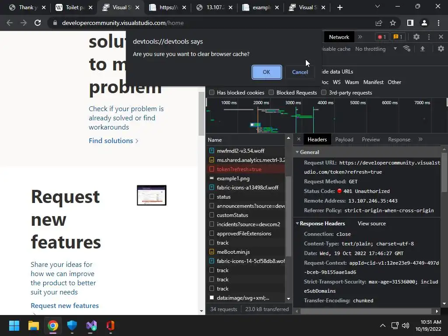
Task: Click View source for response headers
Action: coord(372,224)
